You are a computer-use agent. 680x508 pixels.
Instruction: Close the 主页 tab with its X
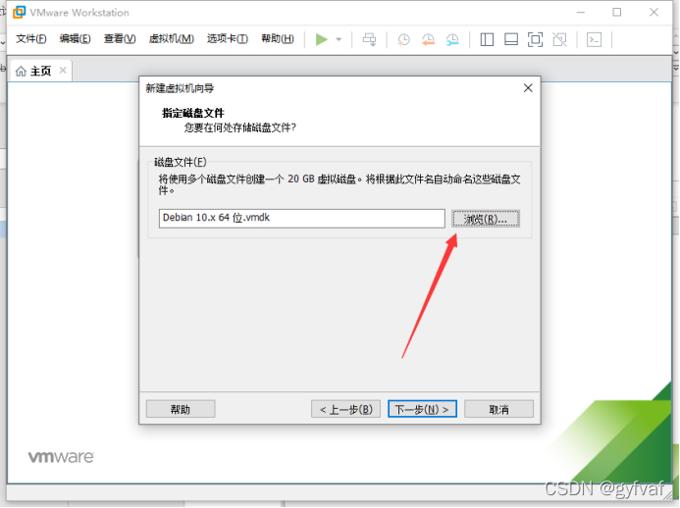63,71
